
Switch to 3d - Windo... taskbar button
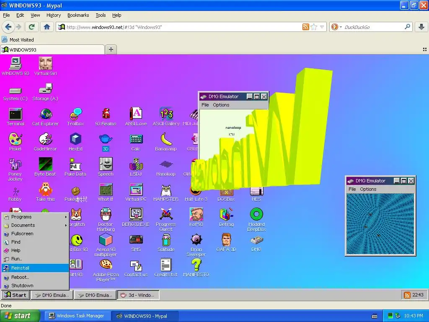tap(138, 295)
